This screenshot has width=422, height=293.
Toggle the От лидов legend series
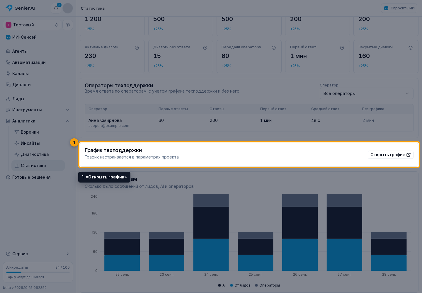click(240, 285)
